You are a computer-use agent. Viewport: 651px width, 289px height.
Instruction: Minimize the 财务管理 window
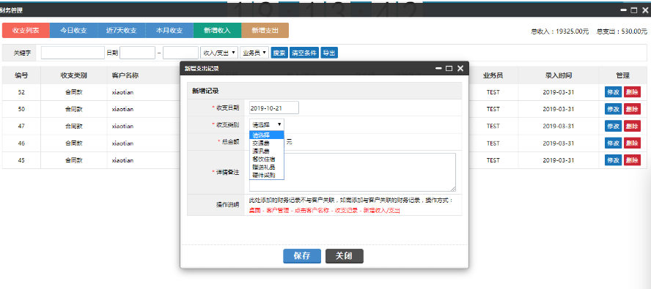[623, 10]
